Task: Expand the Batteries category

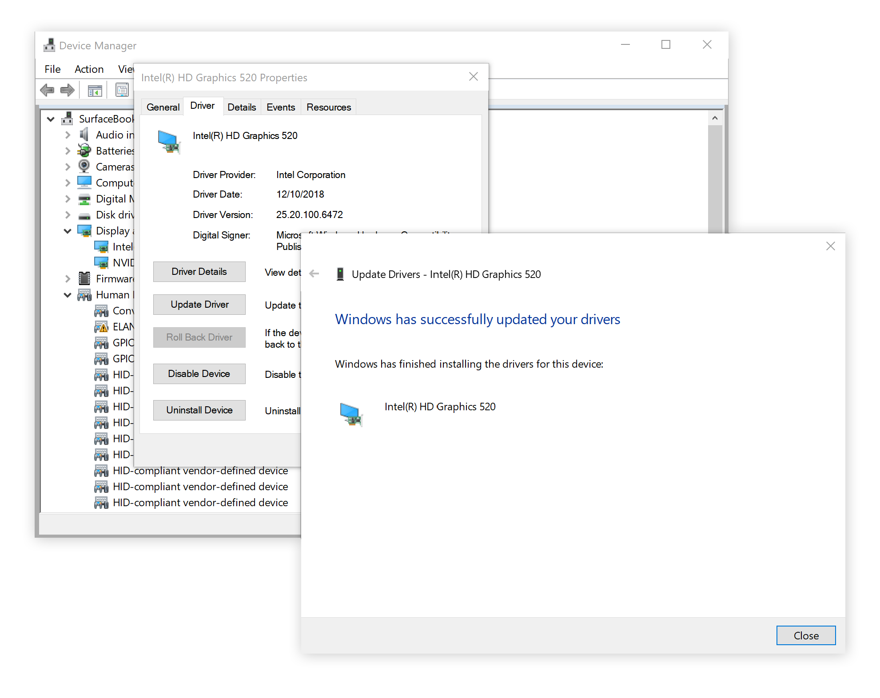Action: click(68, 151)
